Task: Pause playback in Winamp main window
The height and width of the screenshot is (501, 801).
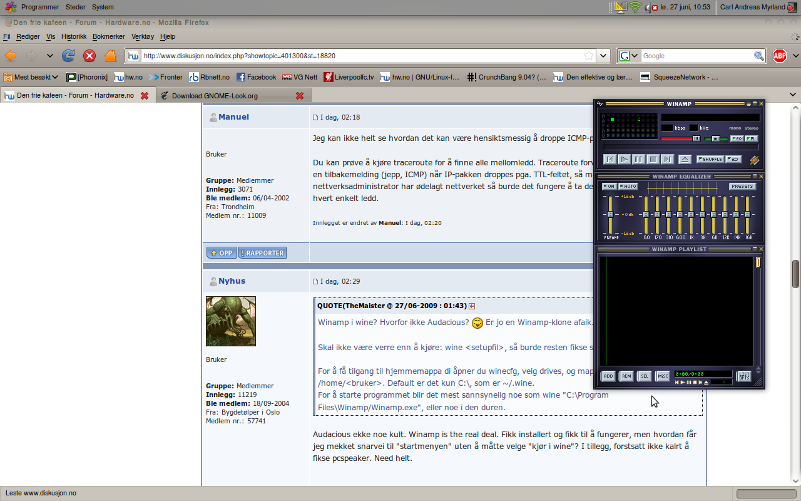Action: tap(638, 159)
